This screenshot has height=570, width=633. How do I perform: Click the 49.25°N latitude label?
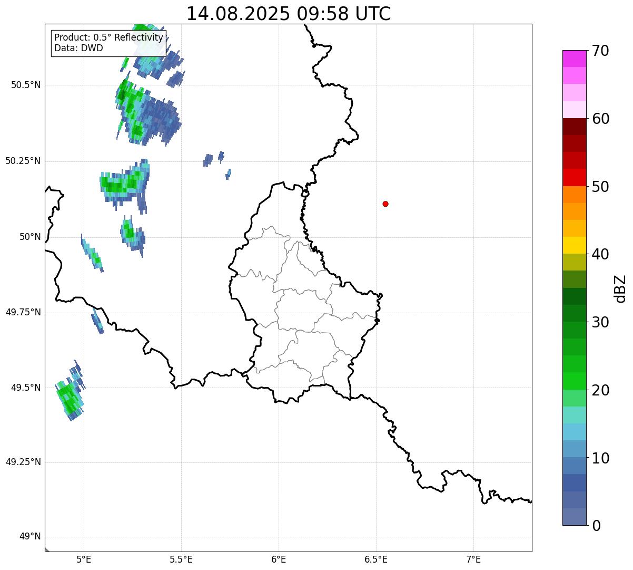point(23,462)
